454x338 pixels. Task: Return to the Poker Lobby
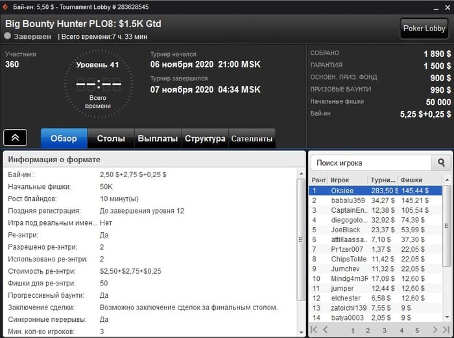[x=424, y=29]
